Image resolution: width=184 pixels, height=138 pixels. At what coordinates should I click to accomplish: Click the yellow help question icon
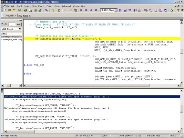tap(178, 10)
